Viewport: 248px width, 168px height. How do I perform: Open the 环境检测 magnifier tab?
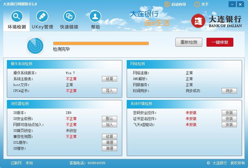[17, 17]
